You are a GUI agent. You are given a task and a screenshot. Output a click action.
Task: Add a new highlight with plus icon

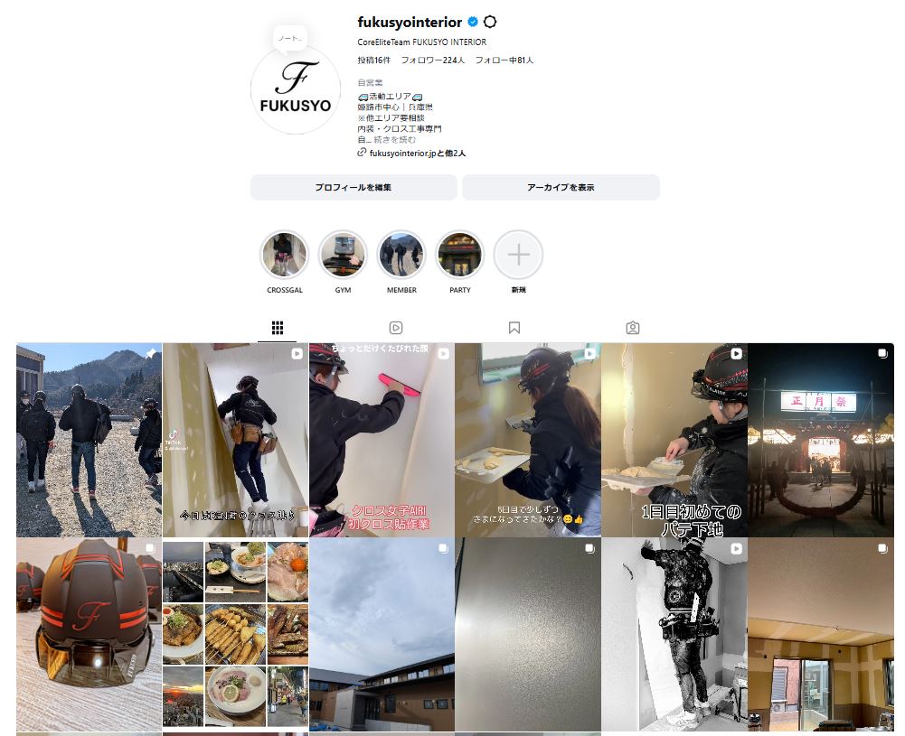click(x=518, y=255)
